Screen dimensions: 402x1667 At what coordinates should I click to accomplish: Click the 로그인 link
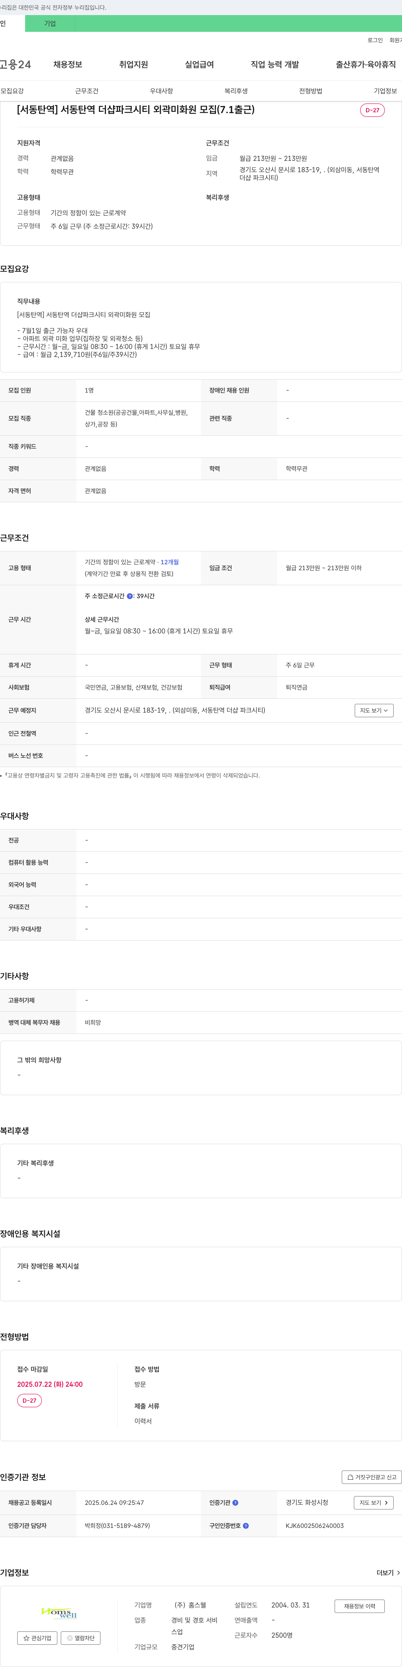point(375,40)
